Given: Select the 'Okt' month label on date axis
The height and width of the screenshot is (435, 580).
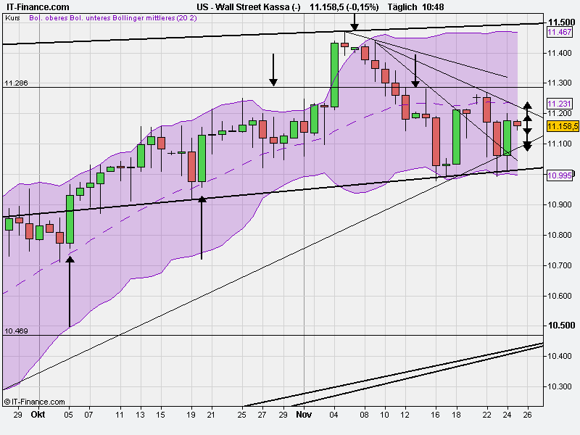Looking at the screenshot, I should coord(38,415).
